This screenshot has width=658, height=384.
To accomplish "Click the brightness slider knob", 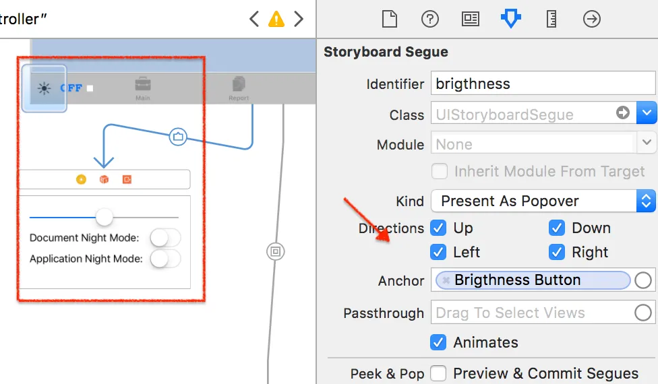I will pos(104,217).
